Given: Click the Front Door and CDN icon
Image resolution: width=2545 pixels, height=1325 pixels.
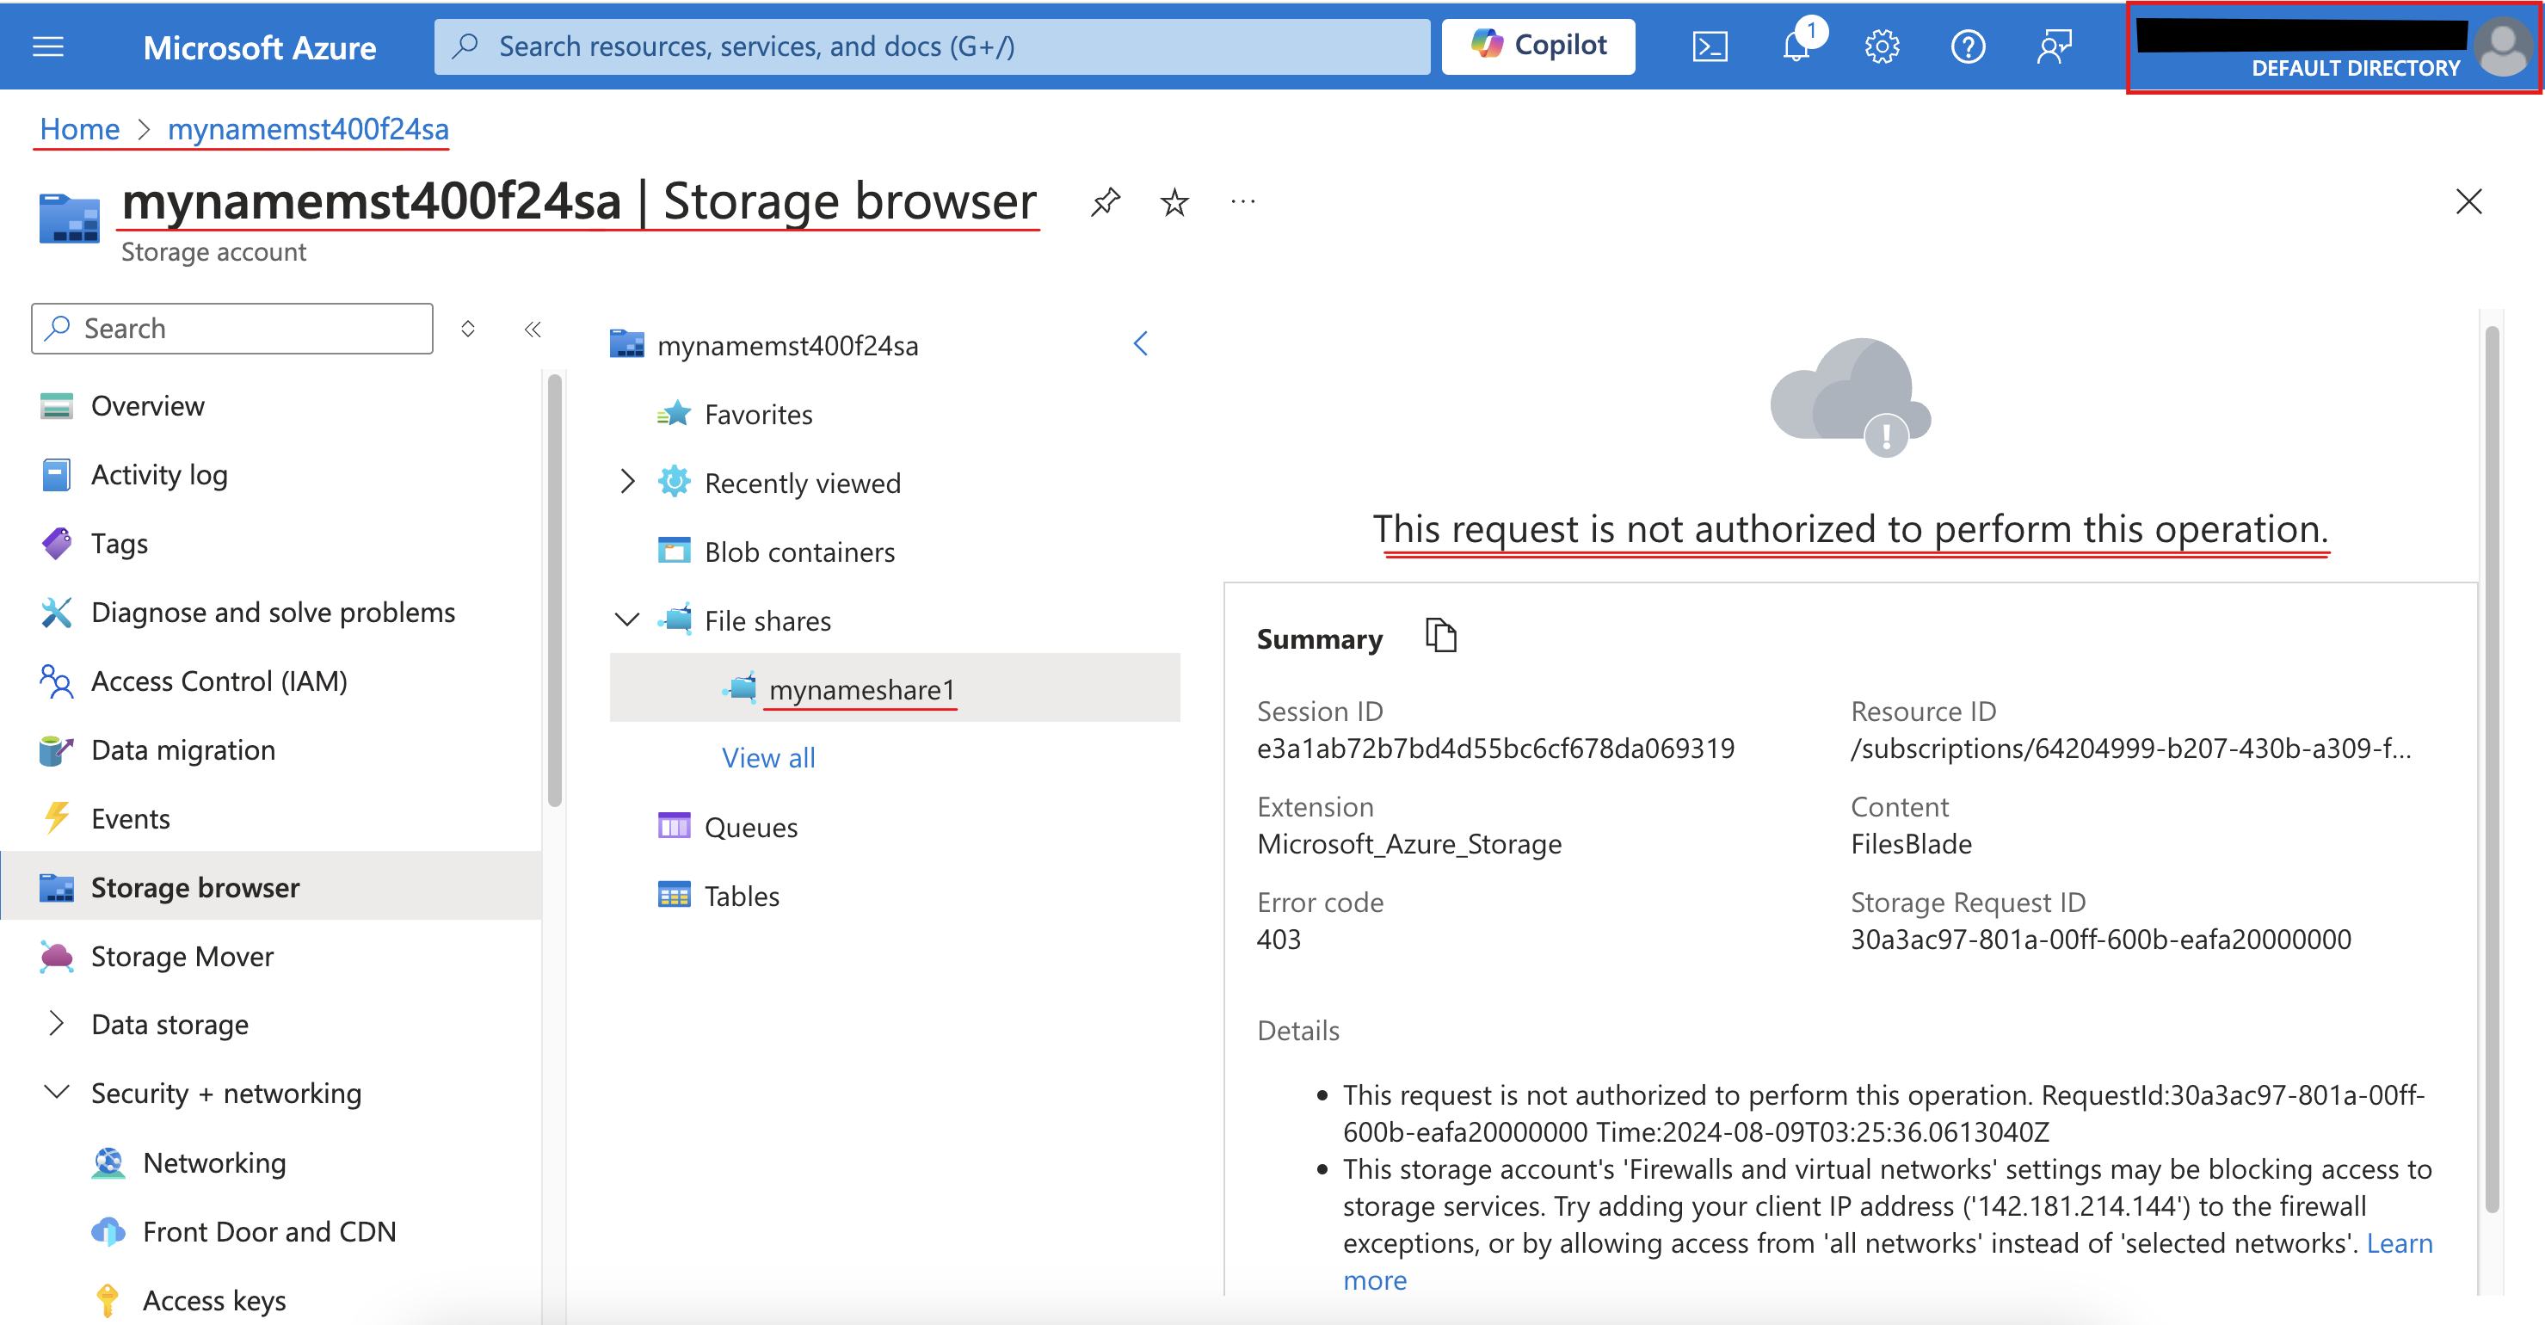Looking at the screenshot, I should 108,1232.
